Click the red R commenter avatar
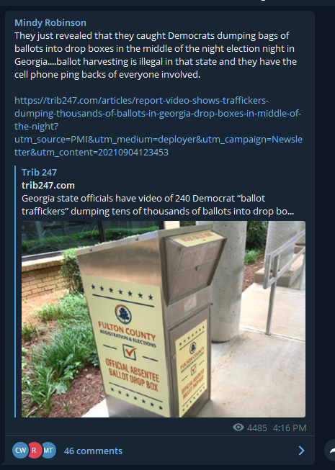 coord(34,451)
